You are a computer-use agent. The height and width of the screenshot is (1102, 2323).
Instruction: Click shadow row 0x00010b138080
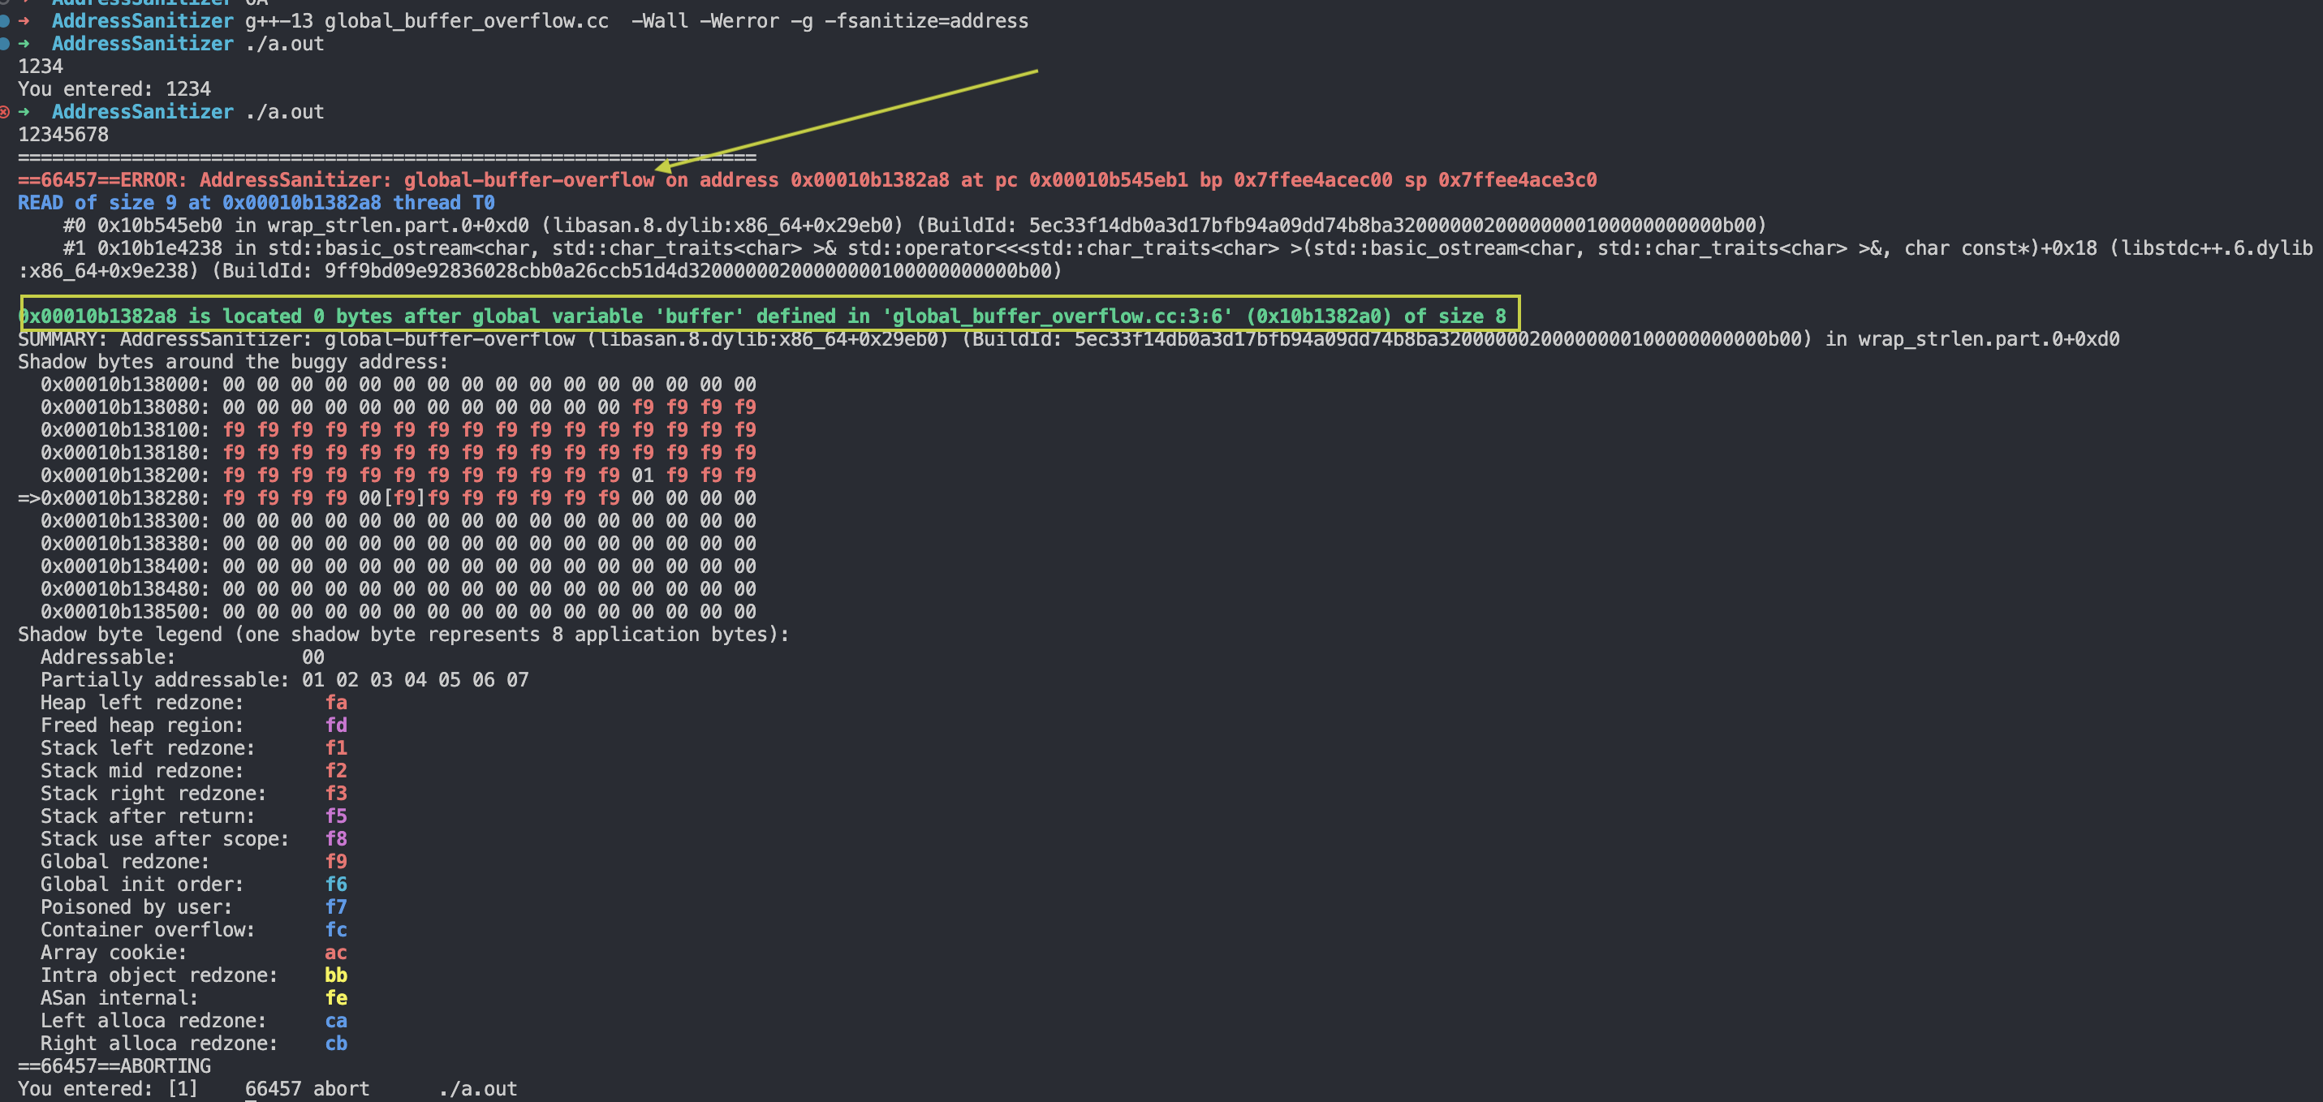click(x=399, y=407)
